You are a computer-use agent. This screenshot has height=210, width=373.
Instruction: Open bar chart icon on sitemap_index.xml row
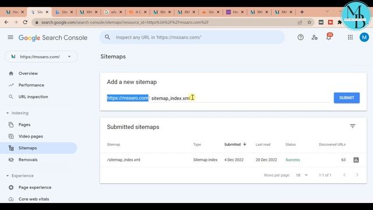tap(356, 160)
